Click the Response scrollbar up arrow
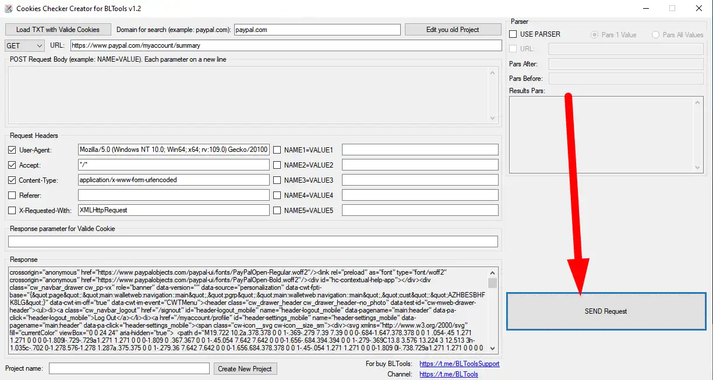Screen dimensions: 713x380 tap(493, 272)
